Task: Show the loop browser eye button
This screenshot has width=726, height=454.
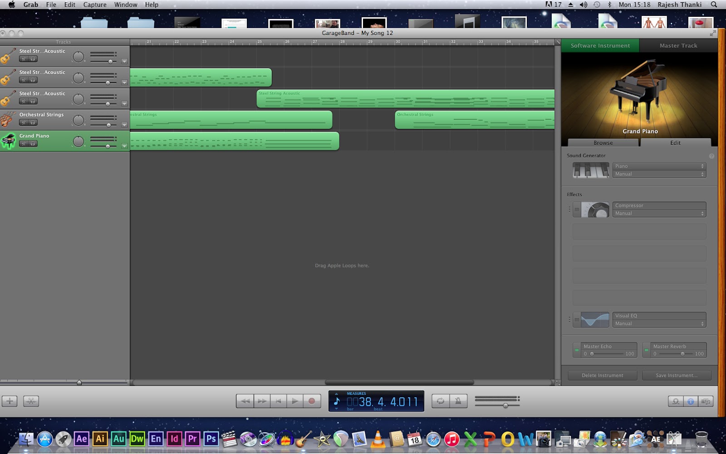Action: click(x=676, y=401)
